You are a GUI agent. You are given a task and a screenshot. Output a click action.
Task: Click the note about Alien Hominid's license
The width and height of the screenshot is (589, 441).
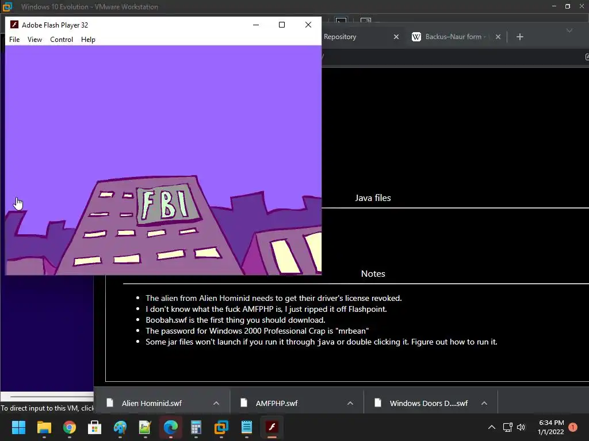point(274,298)
